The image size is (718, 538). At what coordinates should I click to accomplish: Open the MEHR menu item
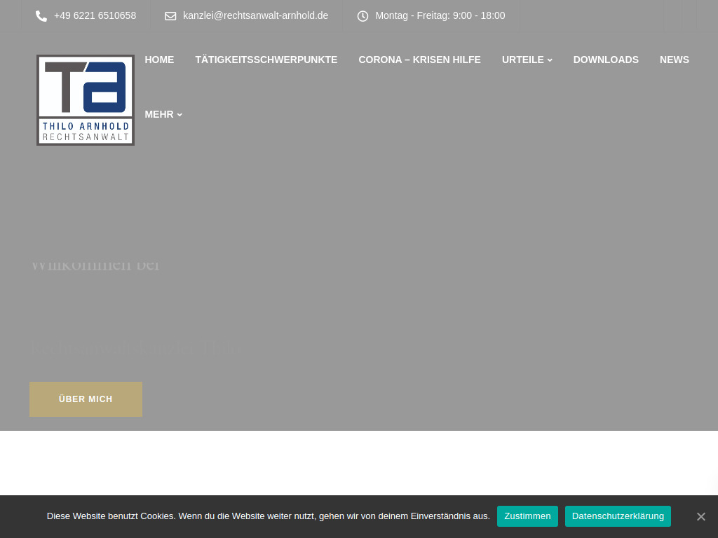(x=159, y=114)
